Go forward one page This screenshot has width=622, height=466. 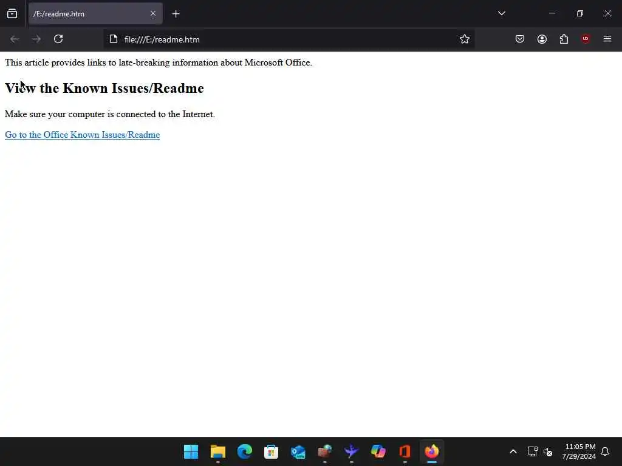36,39
